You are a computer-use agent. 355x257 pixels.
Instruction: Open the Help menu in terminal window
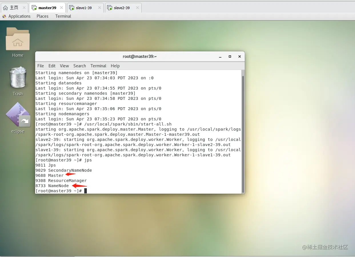115,66
